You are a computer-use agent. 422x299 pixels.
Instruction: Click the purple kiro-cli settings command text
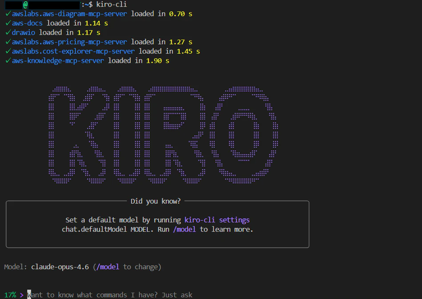217,220
